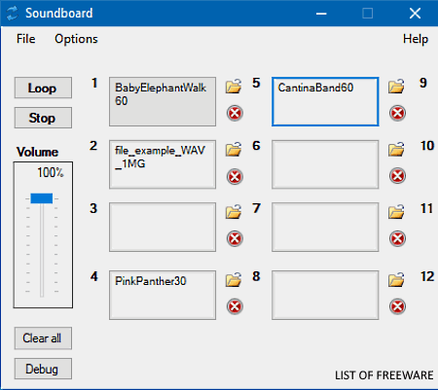This screenshot has width=438, height=390.
Task: Browse a file for empty slot 6
Action: coord(396,149)
